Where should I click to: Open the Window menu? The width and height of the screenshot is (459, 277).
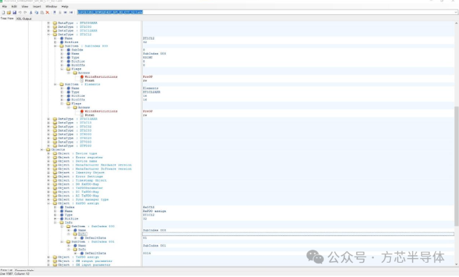pyautogui.click(x=51, y=6)
